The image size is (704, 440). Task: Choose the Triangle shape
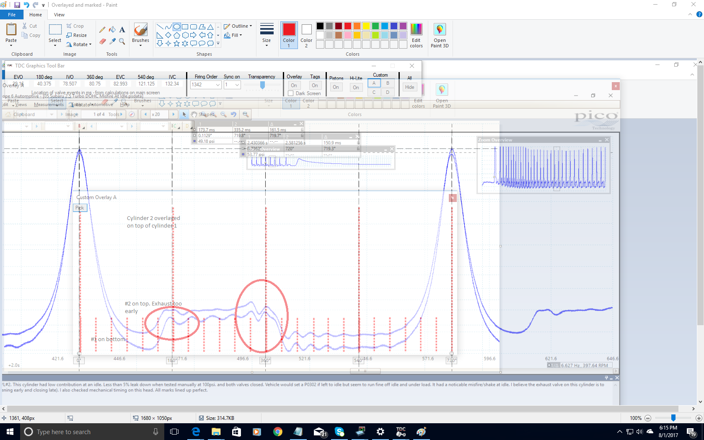(210, 26)
